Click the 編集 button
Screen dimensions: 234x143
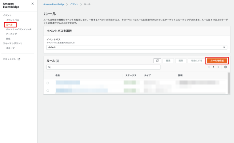pos(168,61)
